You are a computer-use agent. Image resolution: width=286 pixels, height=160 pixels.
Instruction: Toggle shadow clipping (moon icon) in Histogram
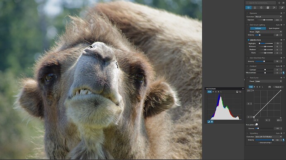click(x=209, y=122)
